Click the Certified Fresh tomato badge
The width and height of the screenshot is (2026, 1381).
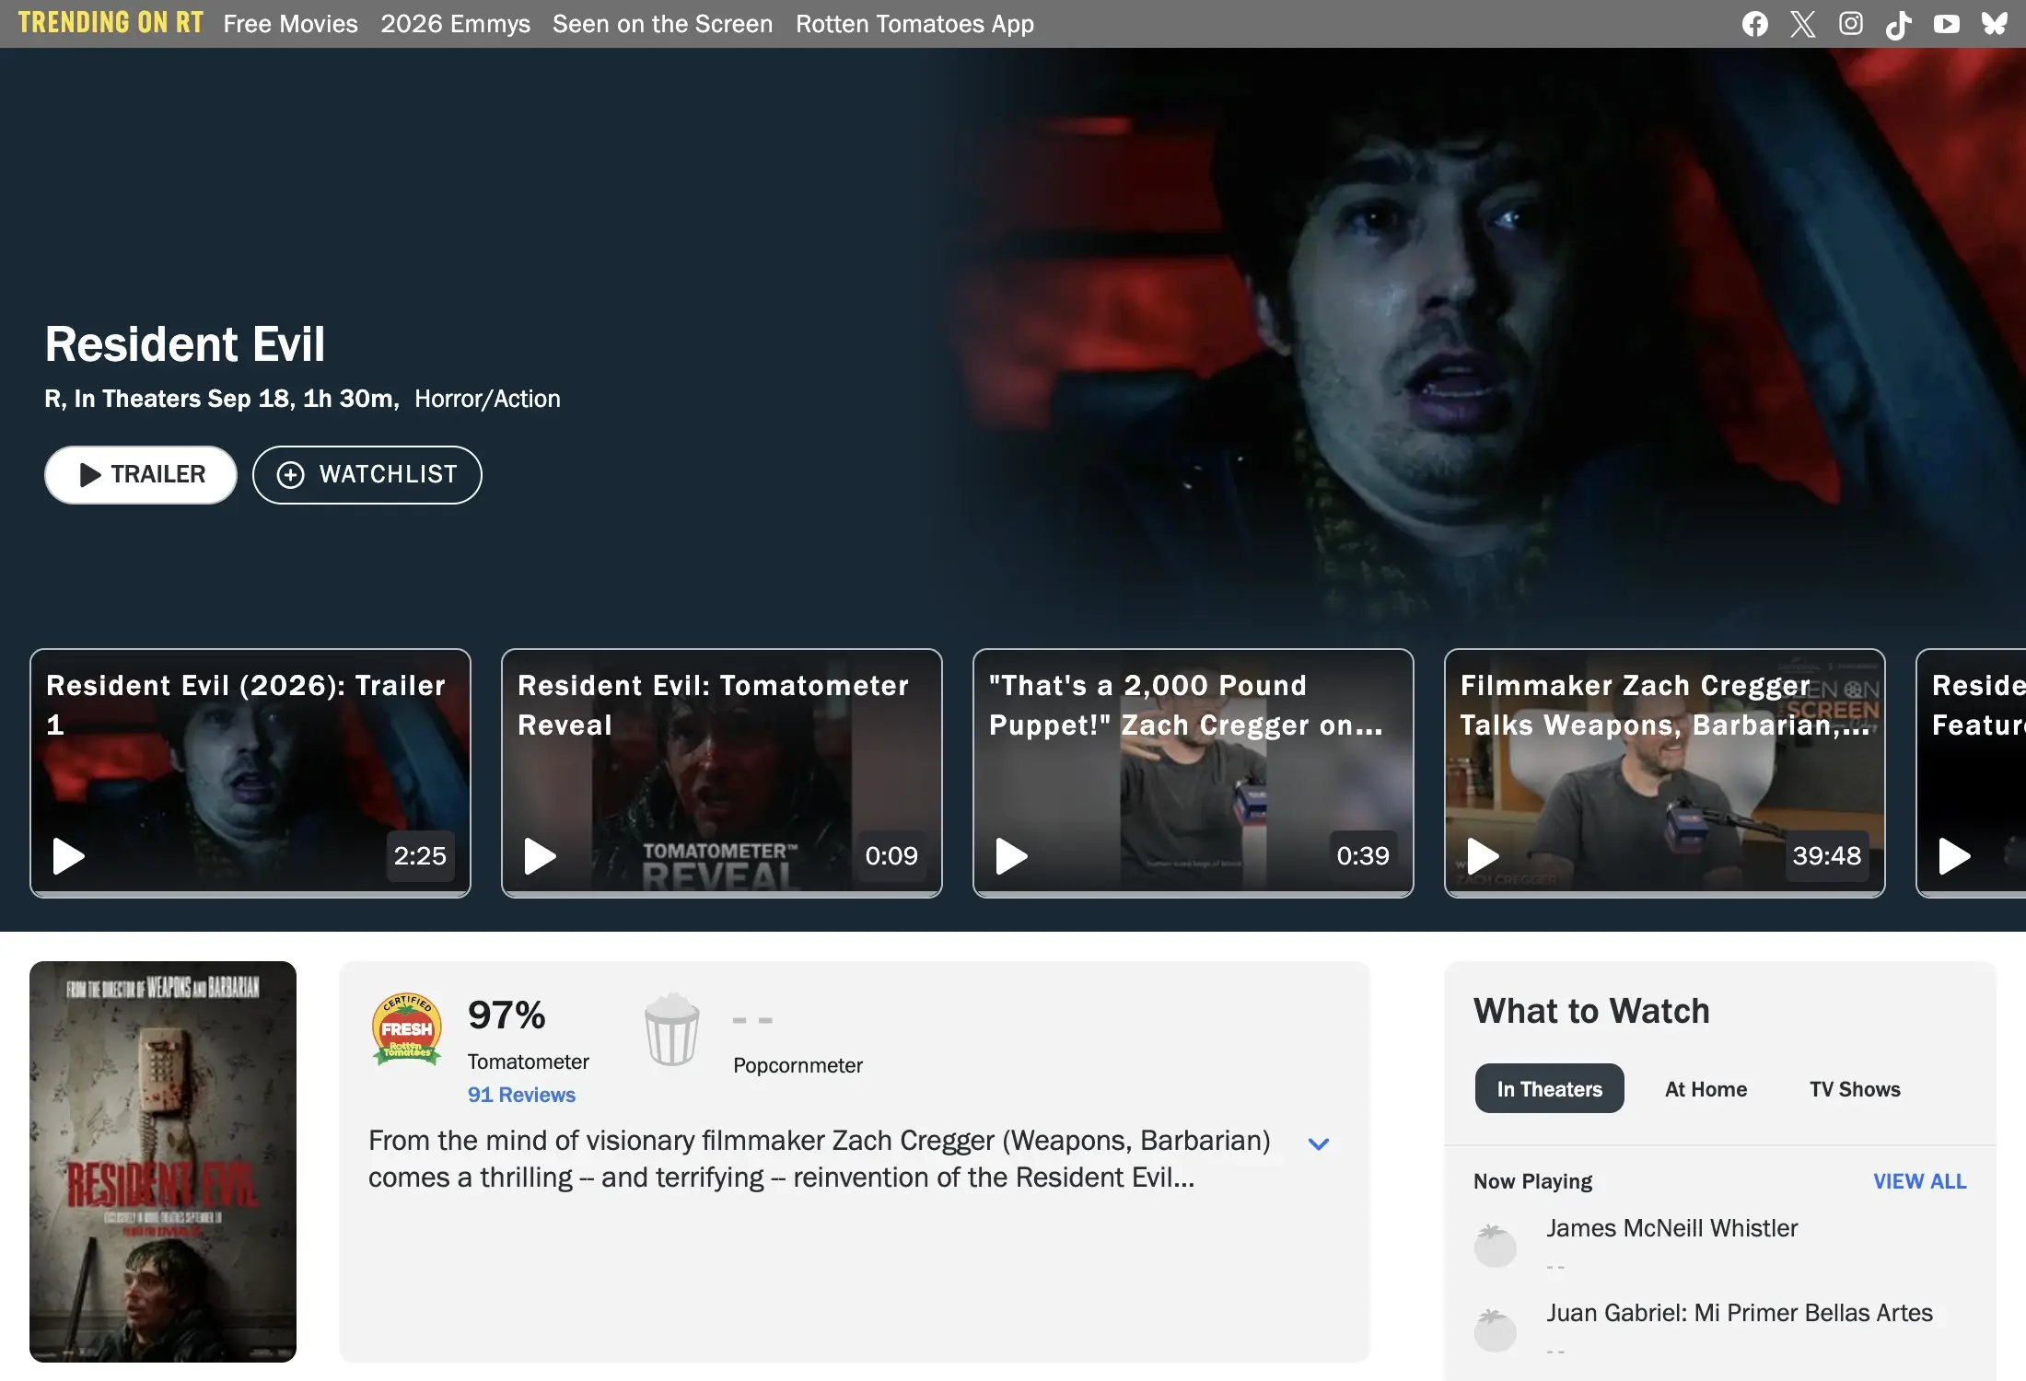[x=406, y=1029]
